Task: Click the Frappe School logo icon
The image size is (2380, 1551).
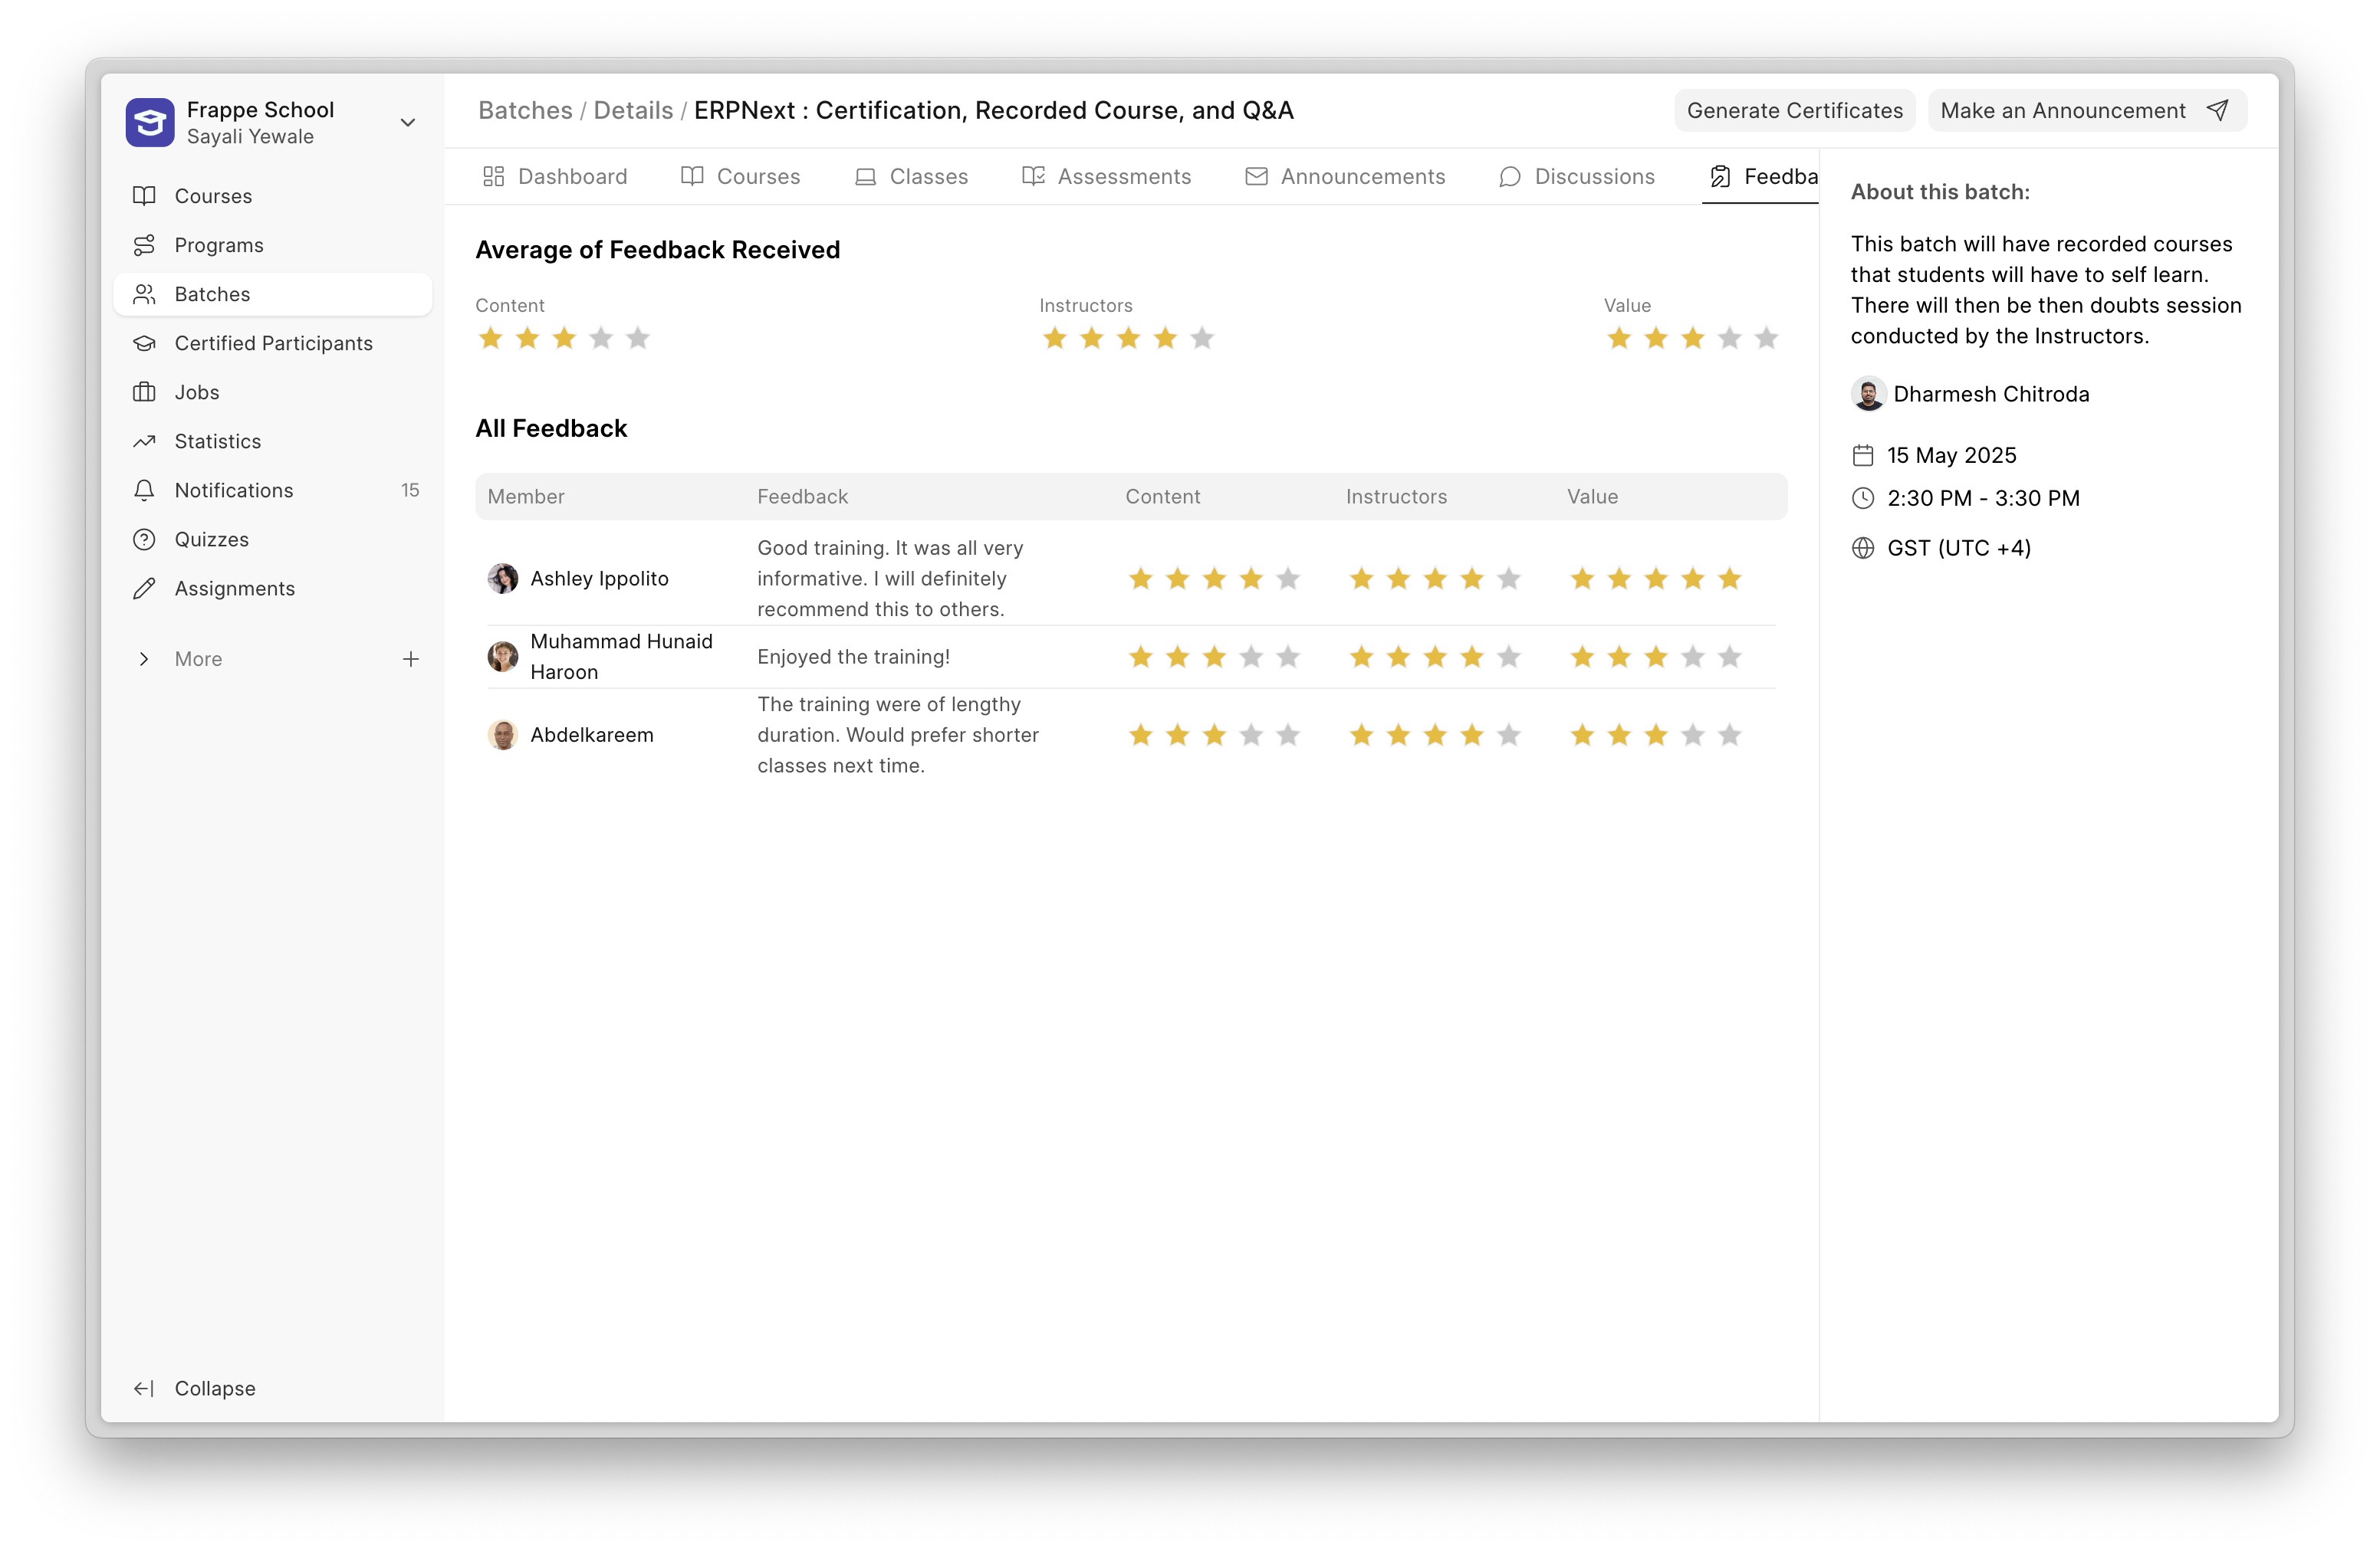Action: click(150, 122)
